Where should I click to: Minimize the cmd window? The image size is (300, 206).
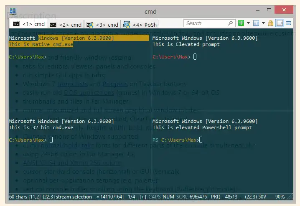tap(258, 10)
